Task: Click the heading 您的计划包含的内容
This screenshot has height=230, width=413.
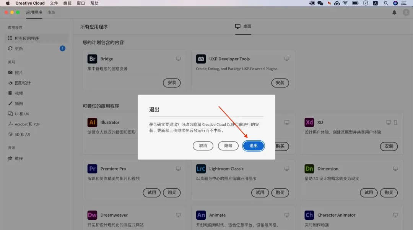Action: pyautogui.click(x=103, y=42)
